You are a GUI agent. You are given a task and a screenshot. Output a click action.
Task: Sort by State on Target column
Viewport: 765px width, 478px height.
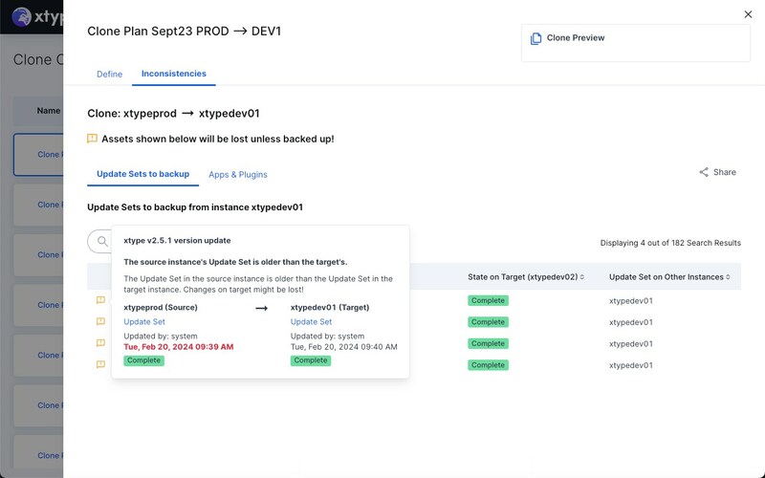(584, 277)
